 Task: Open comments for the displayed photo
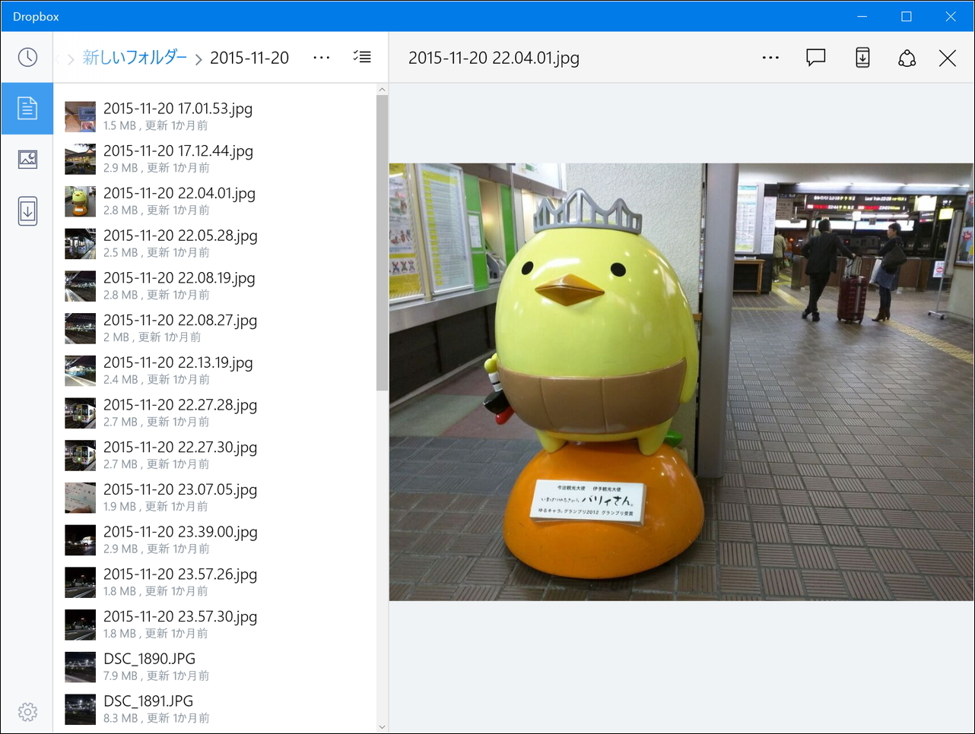click(815, 57)
